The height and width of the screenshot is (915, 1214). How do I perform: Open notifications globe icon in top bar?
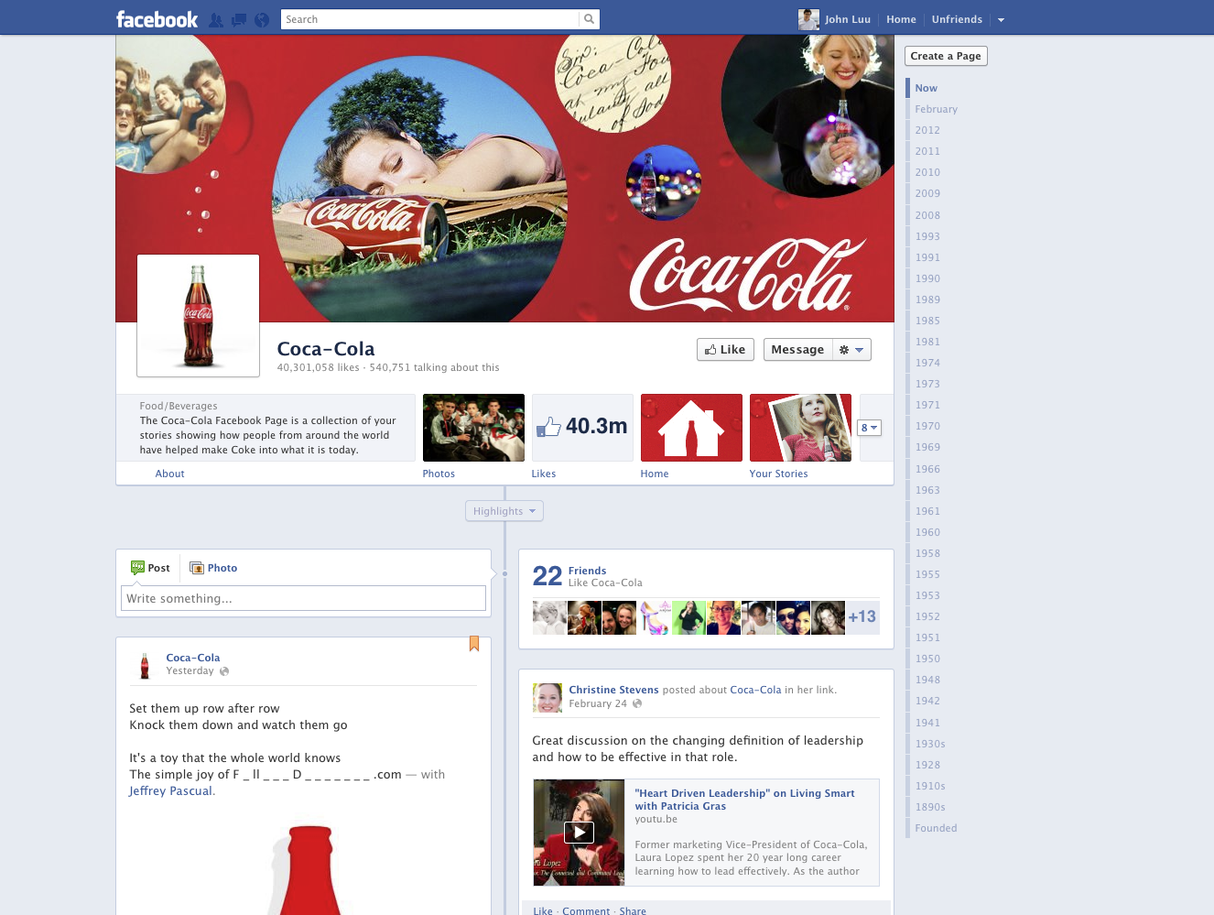coord(262,19)
